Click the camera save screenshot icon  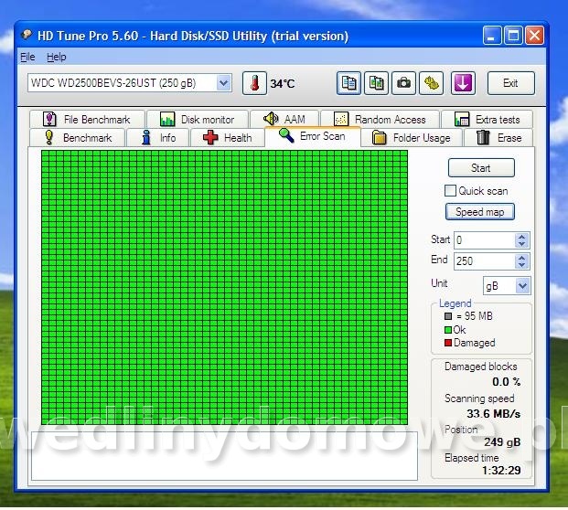[x=403, y=83]
